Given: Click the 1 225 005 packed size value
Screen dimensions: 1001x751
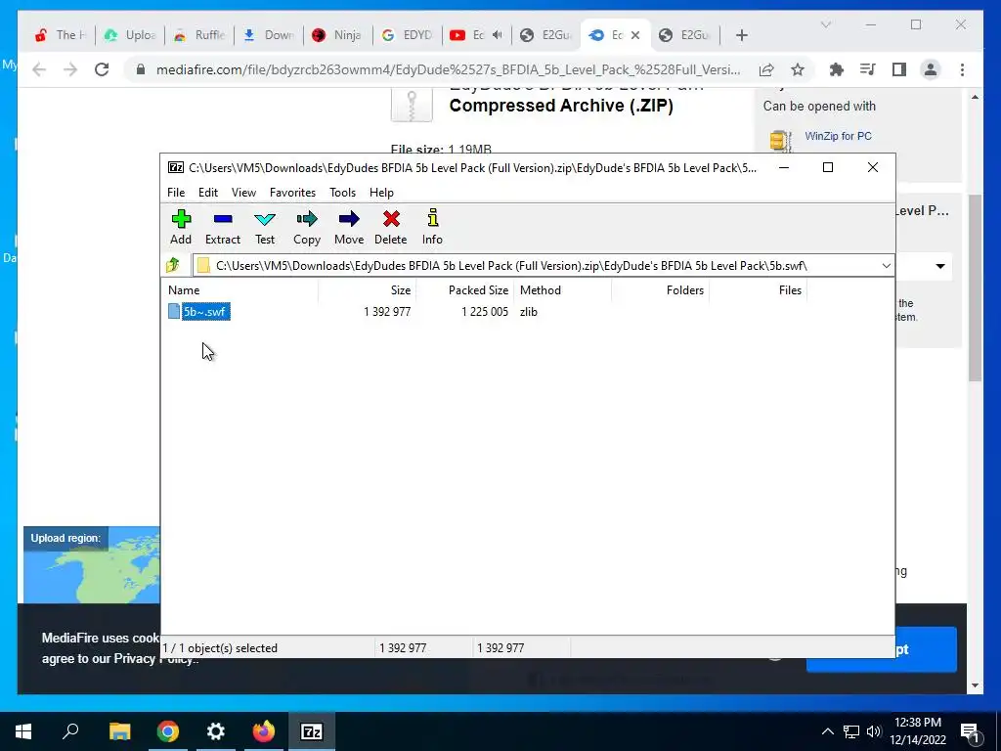Looking at the screenshot, I should click(485, 312).
